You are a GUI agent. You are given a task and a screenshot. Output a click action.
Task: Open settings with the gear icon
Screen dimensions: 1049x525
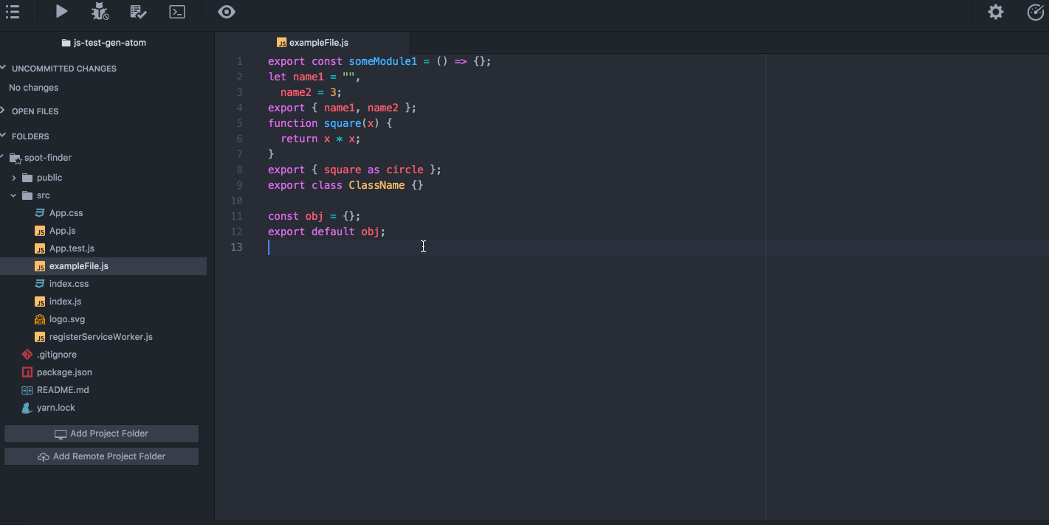(995, 12)
